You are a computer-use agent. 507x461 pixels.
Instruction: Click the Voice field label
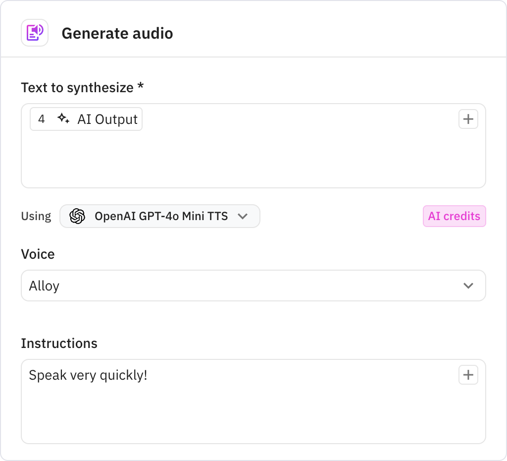pyautogui.click(x=38, y=254)
